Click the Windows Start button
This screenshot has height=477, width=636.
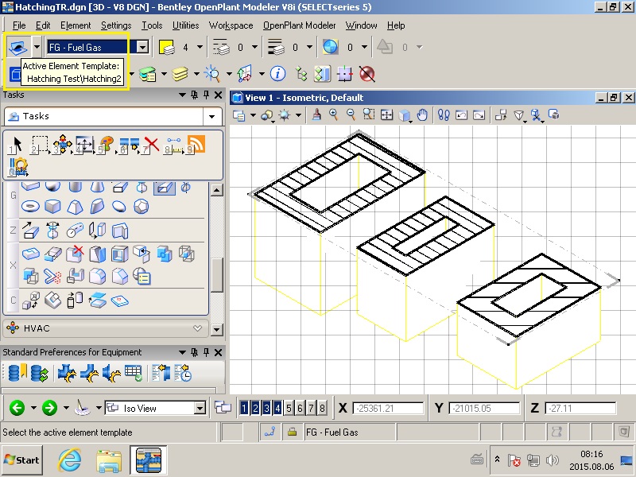pos(22,460)
